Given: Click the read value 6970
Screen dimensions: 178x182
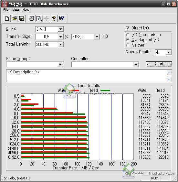Looking at the screenshot, I should (164, 96).
